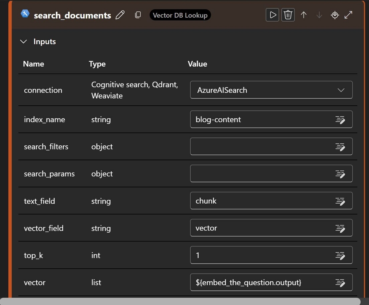Click the empty search_params input field

point(261,174)
